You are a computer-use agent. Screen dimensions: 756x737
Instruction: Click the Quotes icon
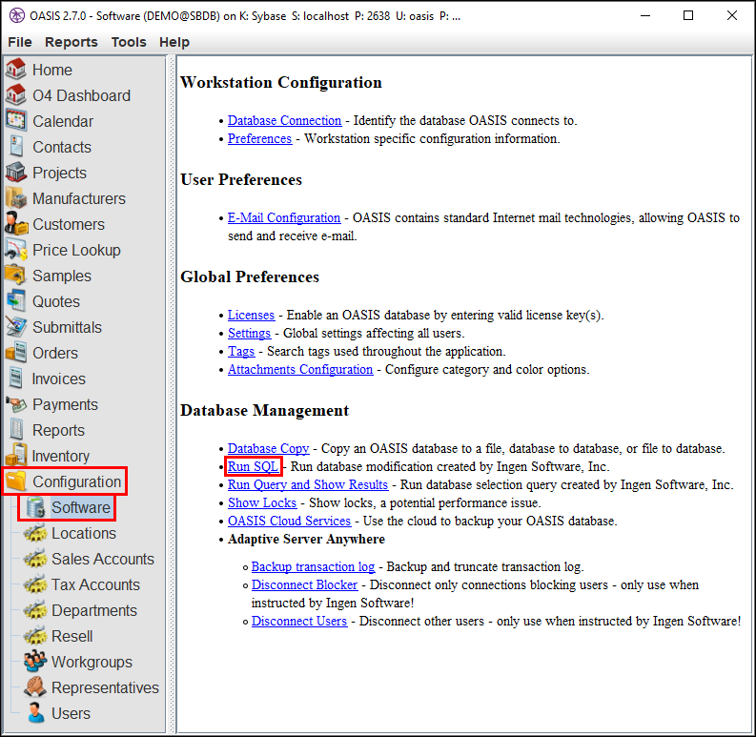pyautogui.click(x=16, y=301)
